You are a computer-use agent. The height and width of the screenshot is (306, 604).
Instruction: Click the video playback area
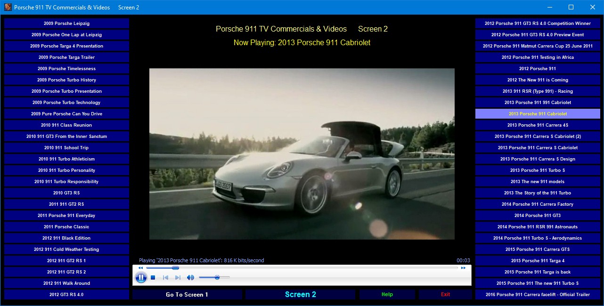[x=302, y=154]
